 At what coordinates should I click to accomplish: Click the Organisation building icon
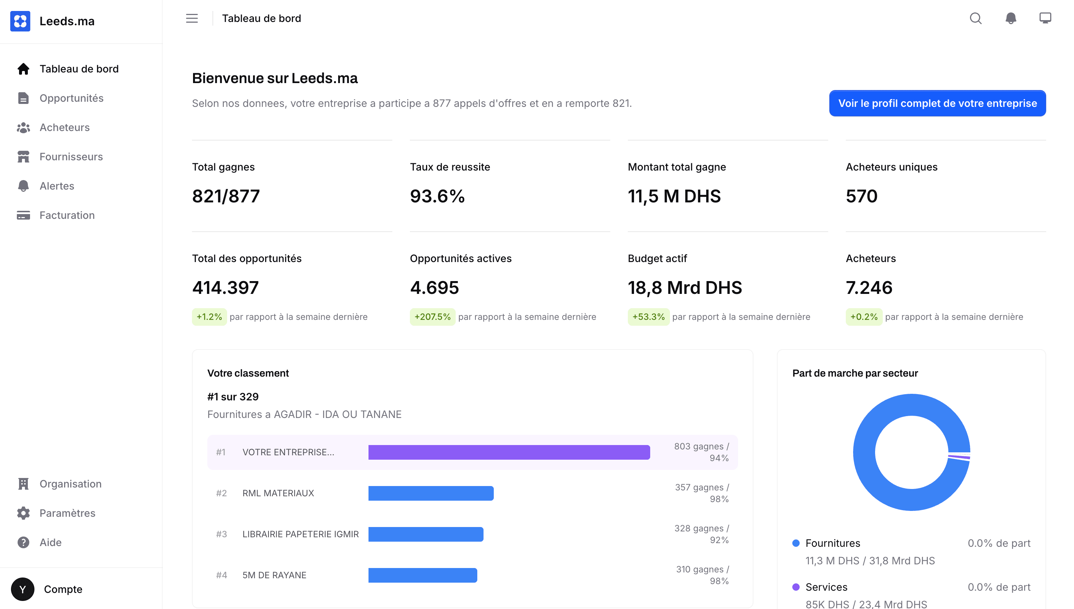pos(23,483)
